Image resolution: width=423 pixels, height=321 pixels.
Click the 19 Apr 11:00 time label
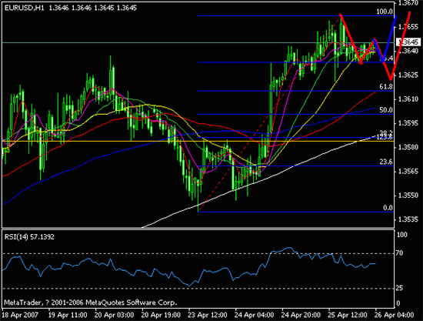pyautogui.click(x=68, y=315)
